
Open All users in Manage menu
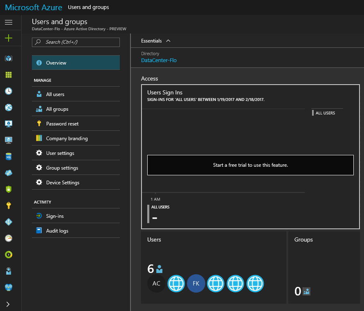pos(55,94)
